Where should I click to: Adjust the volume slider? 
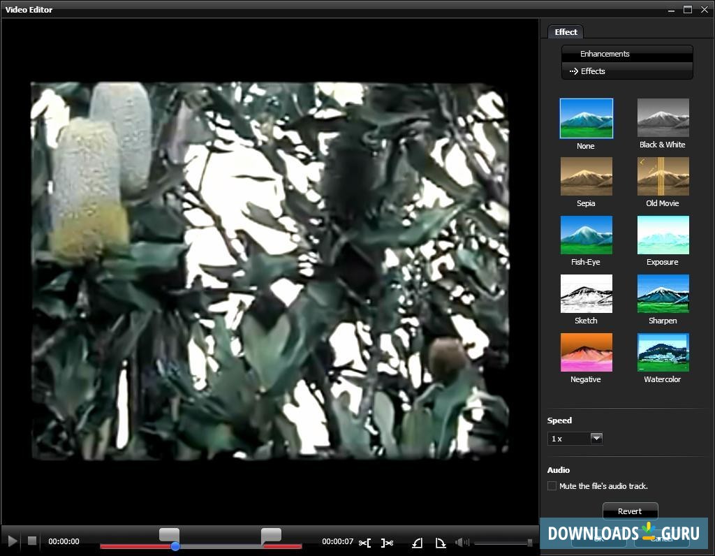503,542
